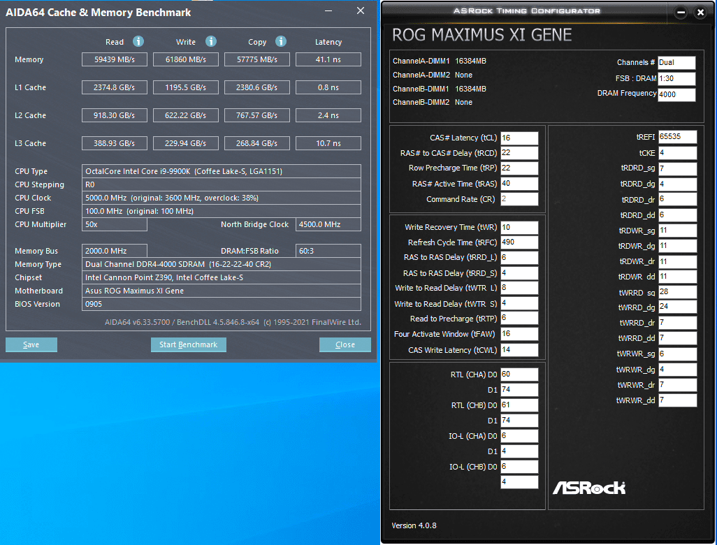Image resolution: width=717 pixels, height=545 pixels.
Task: Click the tWRRD_sg value field
Action: [x=677, y=292]
